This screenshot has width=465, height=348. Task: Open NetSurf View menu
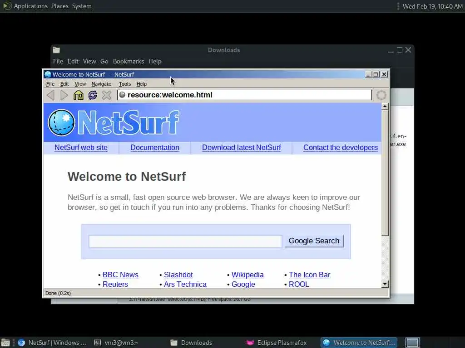point(80,84)
